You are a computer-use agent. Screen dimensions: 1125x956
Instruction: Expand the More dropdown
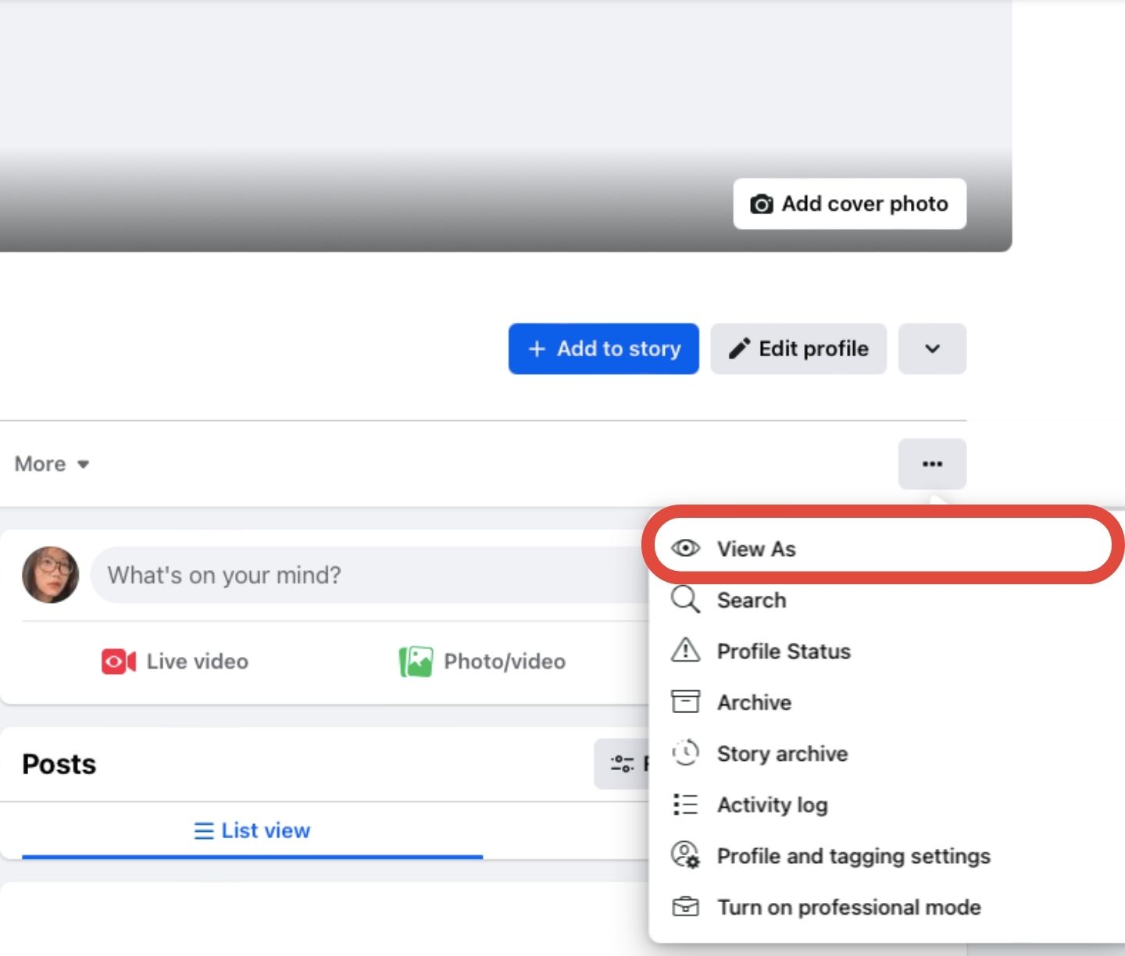tap(51, 463)
